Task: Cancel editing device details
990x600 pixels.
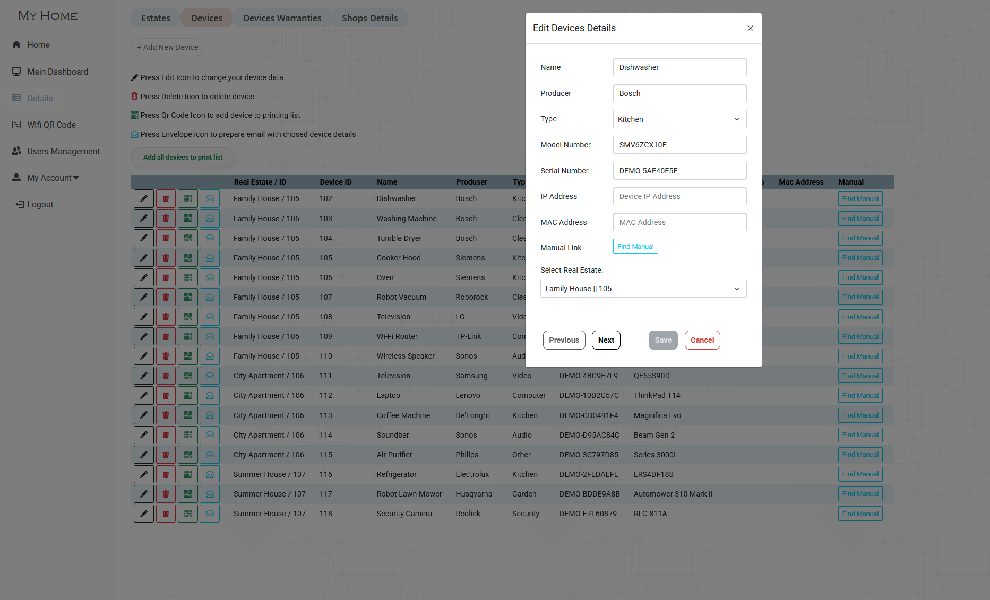Action: (702, 340)
